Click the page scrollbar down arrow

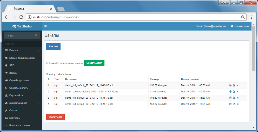[253, 127]
